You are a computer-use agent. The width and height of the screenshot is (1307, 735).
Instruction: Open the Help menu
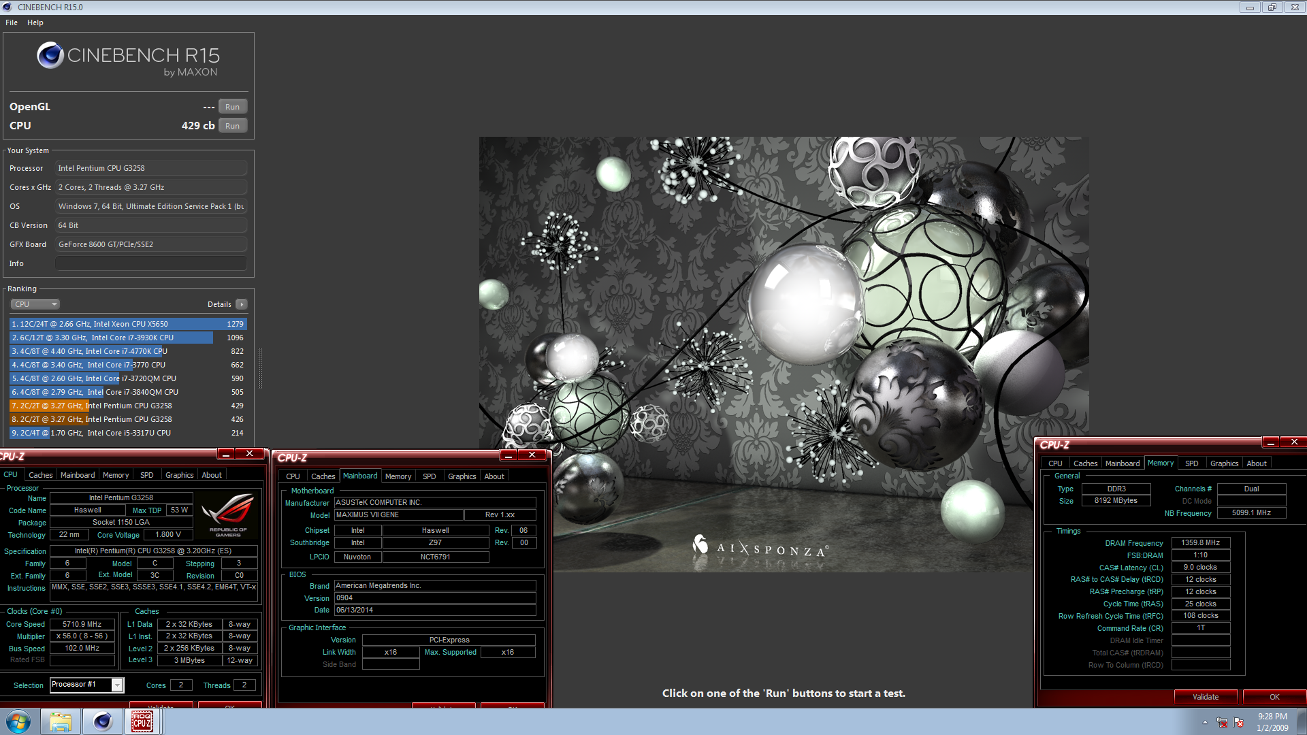coord(35,22)
